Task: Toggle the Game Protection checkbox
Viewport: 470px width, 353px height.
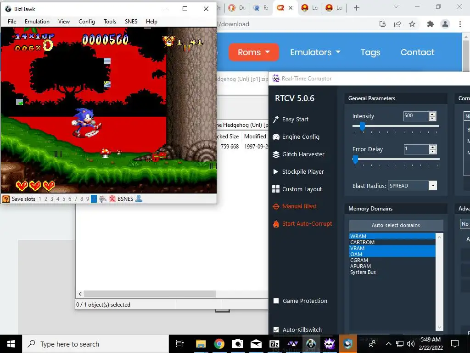Action: point(276,301)
